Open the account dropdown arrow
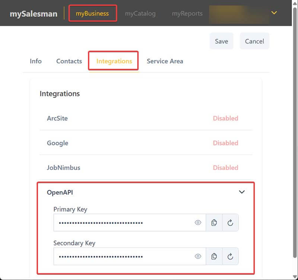The height and width of the screenshot is (280, 298). tap(274, 13)
